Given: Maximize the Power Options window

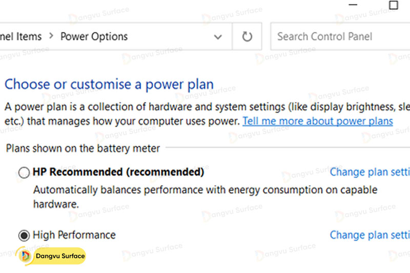Looking at the screenshot, I should 393,5.
